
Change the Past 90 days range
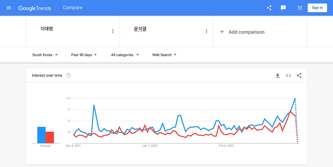[84, 55]
